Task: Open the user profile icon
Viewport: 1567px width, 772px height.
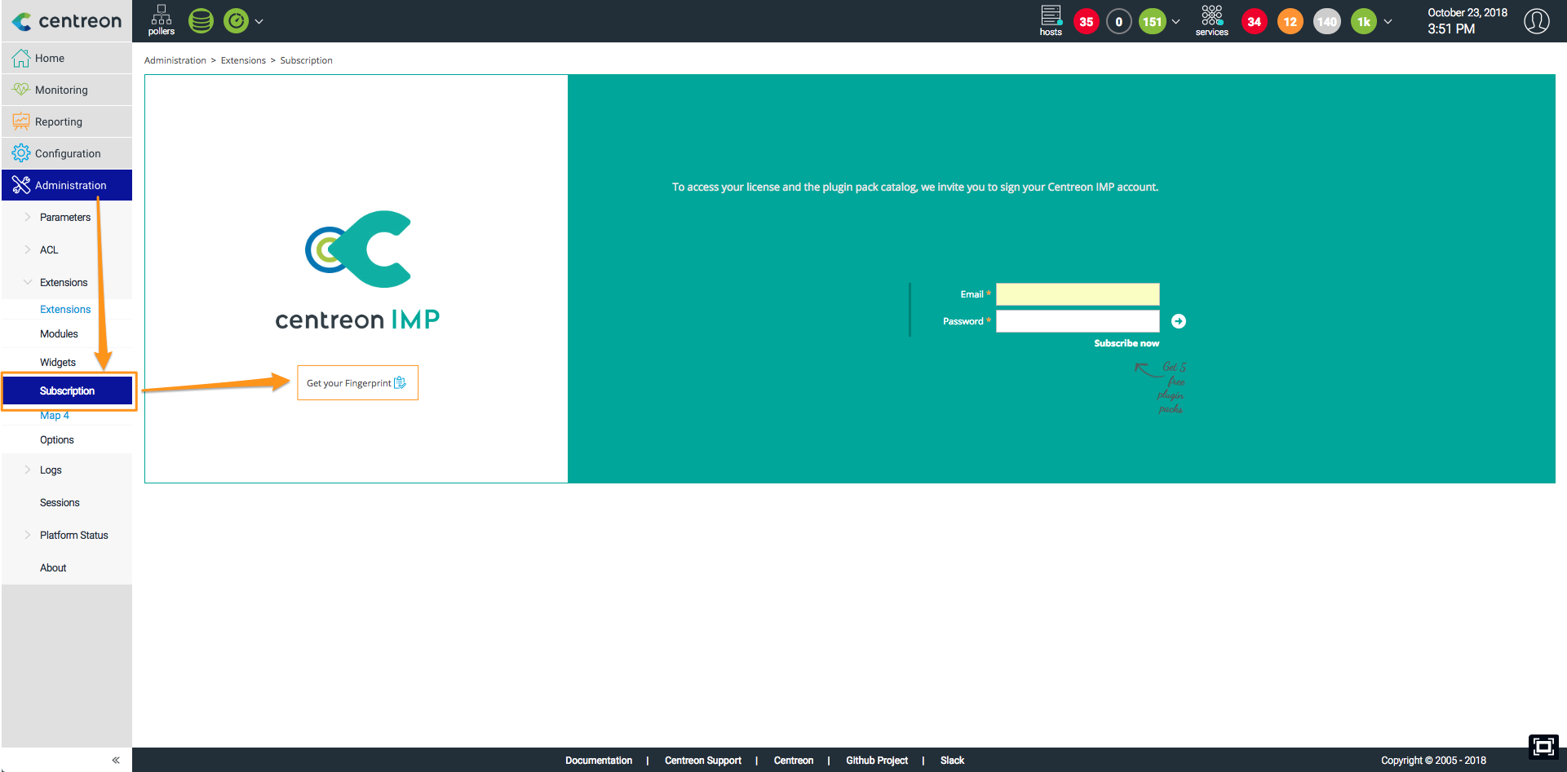Action: [x=1537, y=21]
